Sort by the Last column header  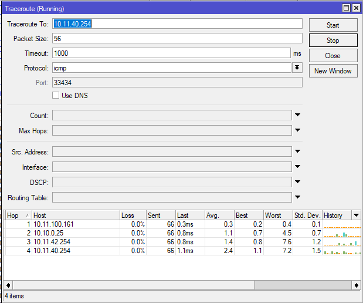point(190,216)
